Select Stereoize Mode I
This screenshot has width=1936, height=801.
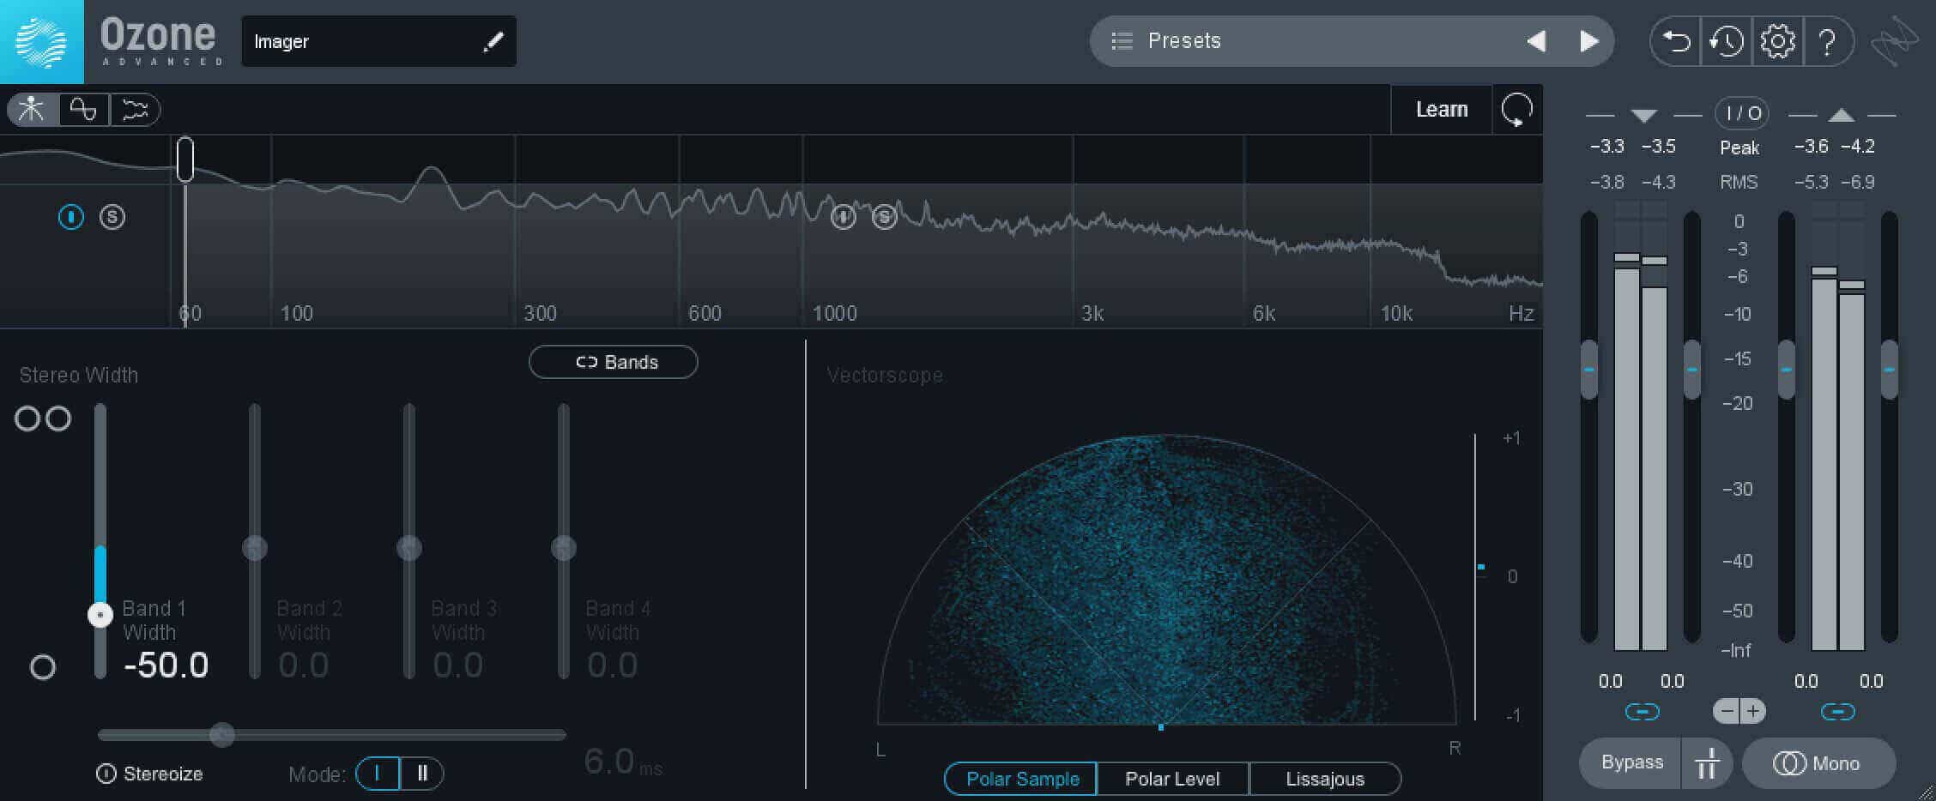coord(378,774)
